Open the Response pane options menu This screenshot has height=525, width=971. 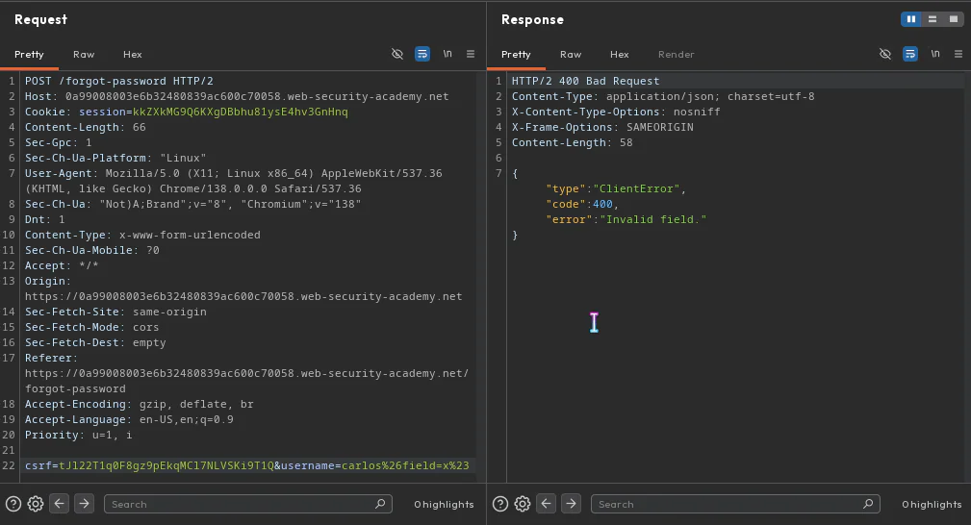click(958, 54)
